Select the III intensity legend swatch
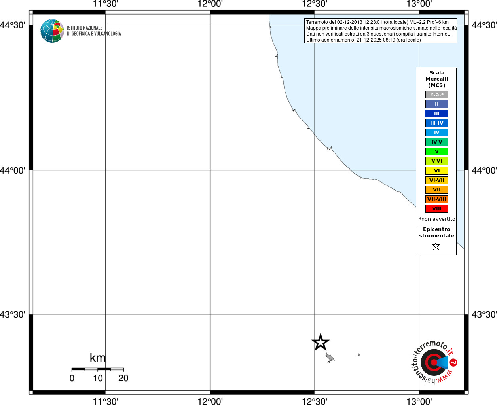Screen dimensions: 497x405 (437, 114)
